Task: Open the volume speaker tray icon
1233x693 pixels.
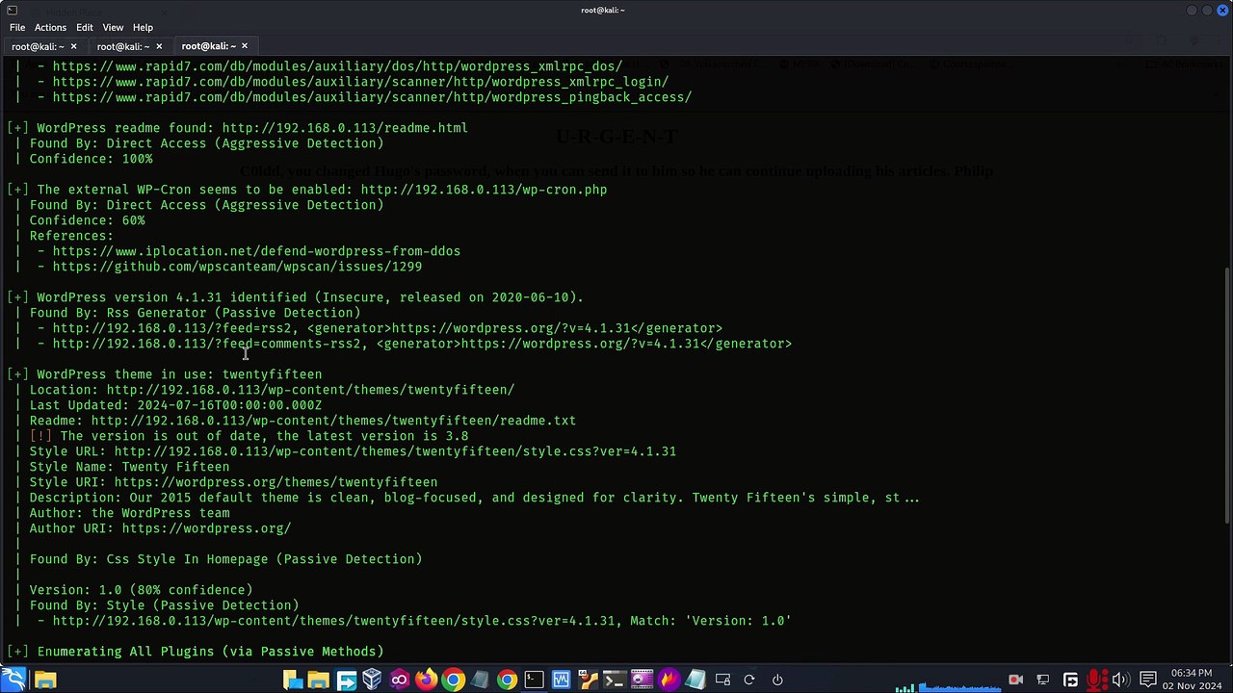Action: (1119, 680)
